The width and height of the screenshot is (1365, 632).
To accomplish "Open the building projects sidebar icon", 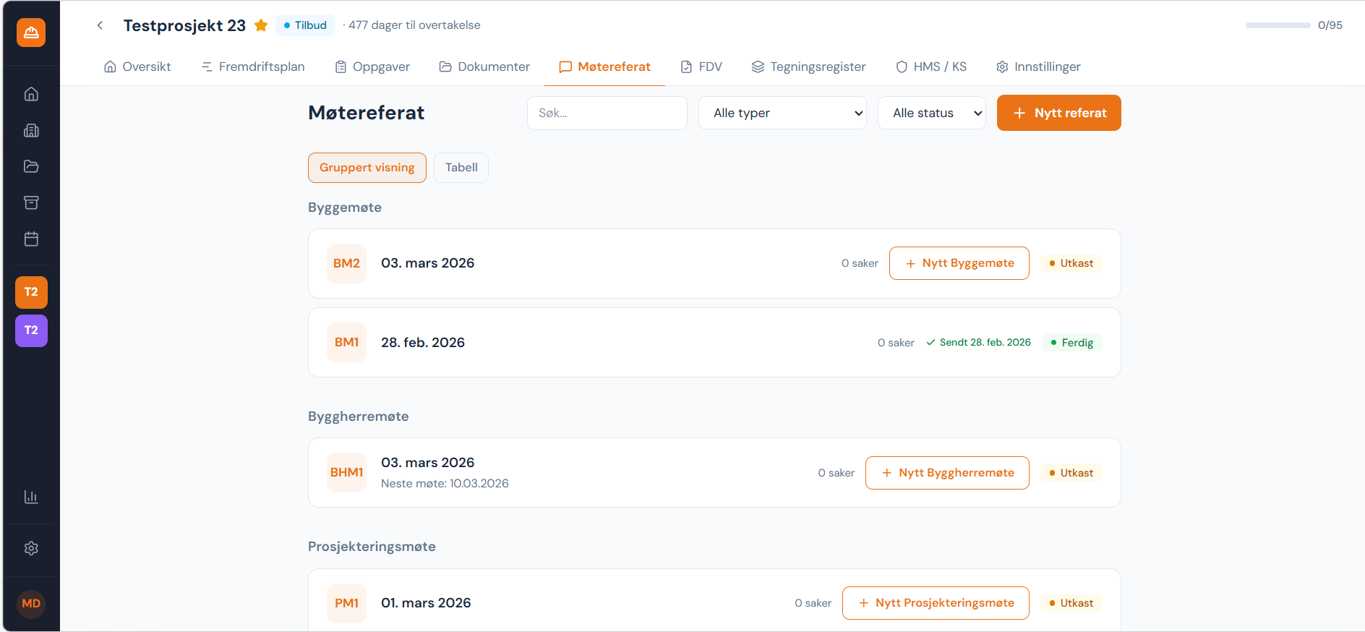I will click(x=31, y=130).
